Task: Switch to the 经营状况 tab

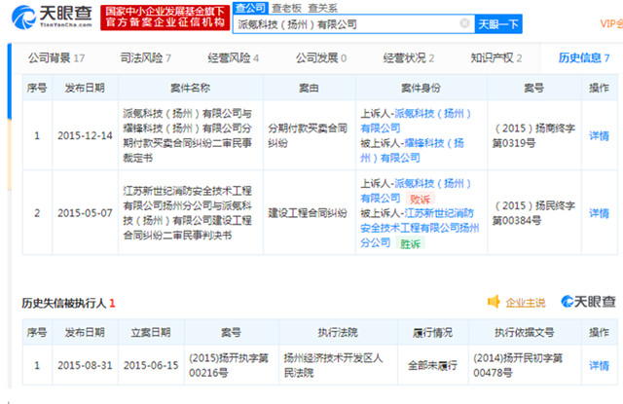Action: coord(409,58)
